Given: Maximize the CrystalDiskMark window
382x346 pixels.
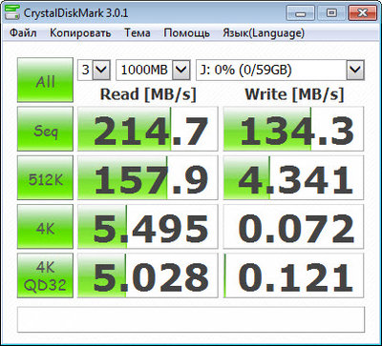Looking at the screenshot, I should (x=331, y=13).
